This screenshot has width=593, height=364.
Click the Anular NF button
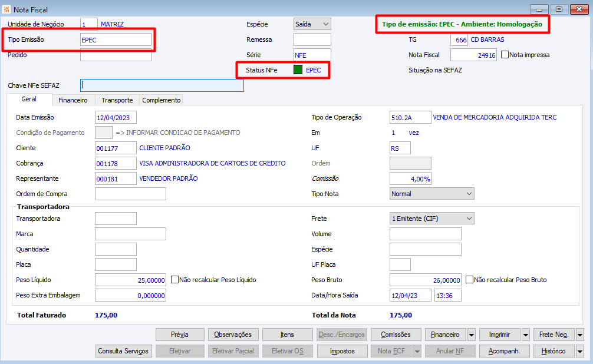450,351
